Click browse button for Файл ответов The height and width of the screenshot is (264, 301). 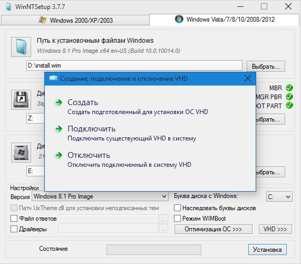click(163, 219)
